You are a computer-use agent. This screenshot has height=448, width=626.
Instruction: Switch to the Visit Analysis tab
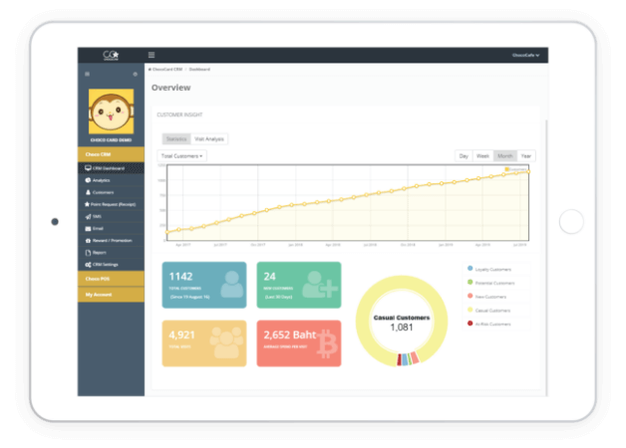click(210, 138)
